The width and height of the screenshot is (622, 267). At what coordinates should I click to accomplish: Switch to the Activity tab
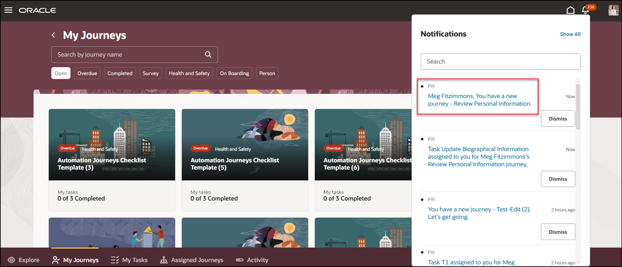click(252, 260)
